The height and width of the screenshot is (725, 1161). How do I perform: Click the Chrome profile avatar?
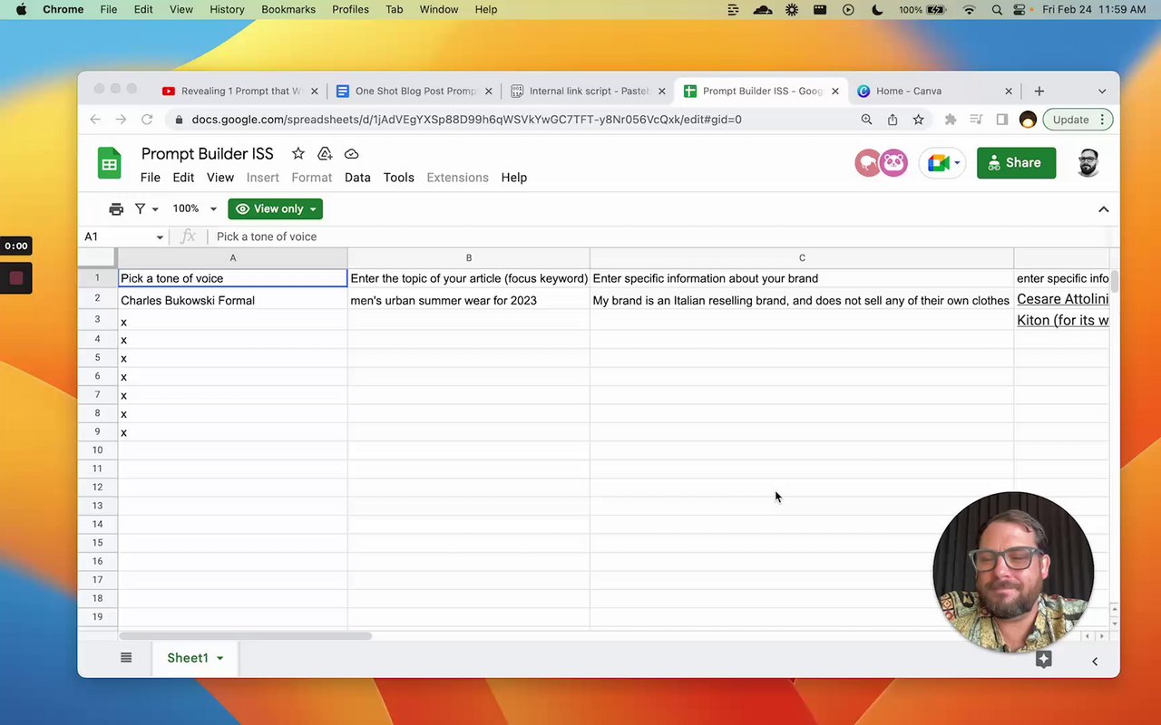point(1028,120)
